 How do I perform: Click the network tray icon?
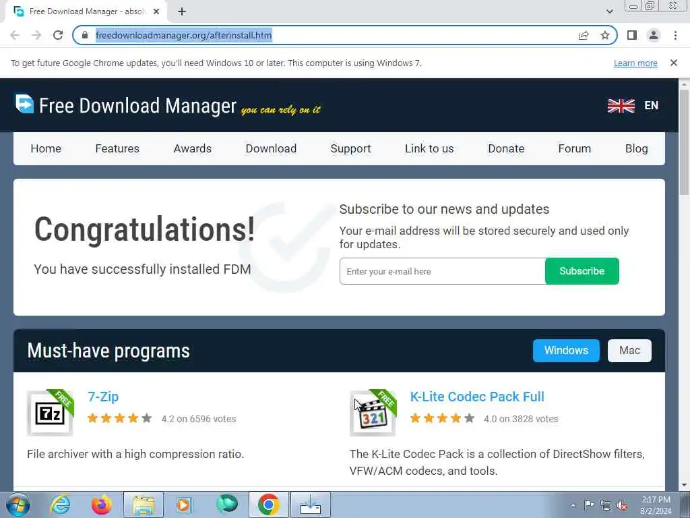tap(606, 506)
